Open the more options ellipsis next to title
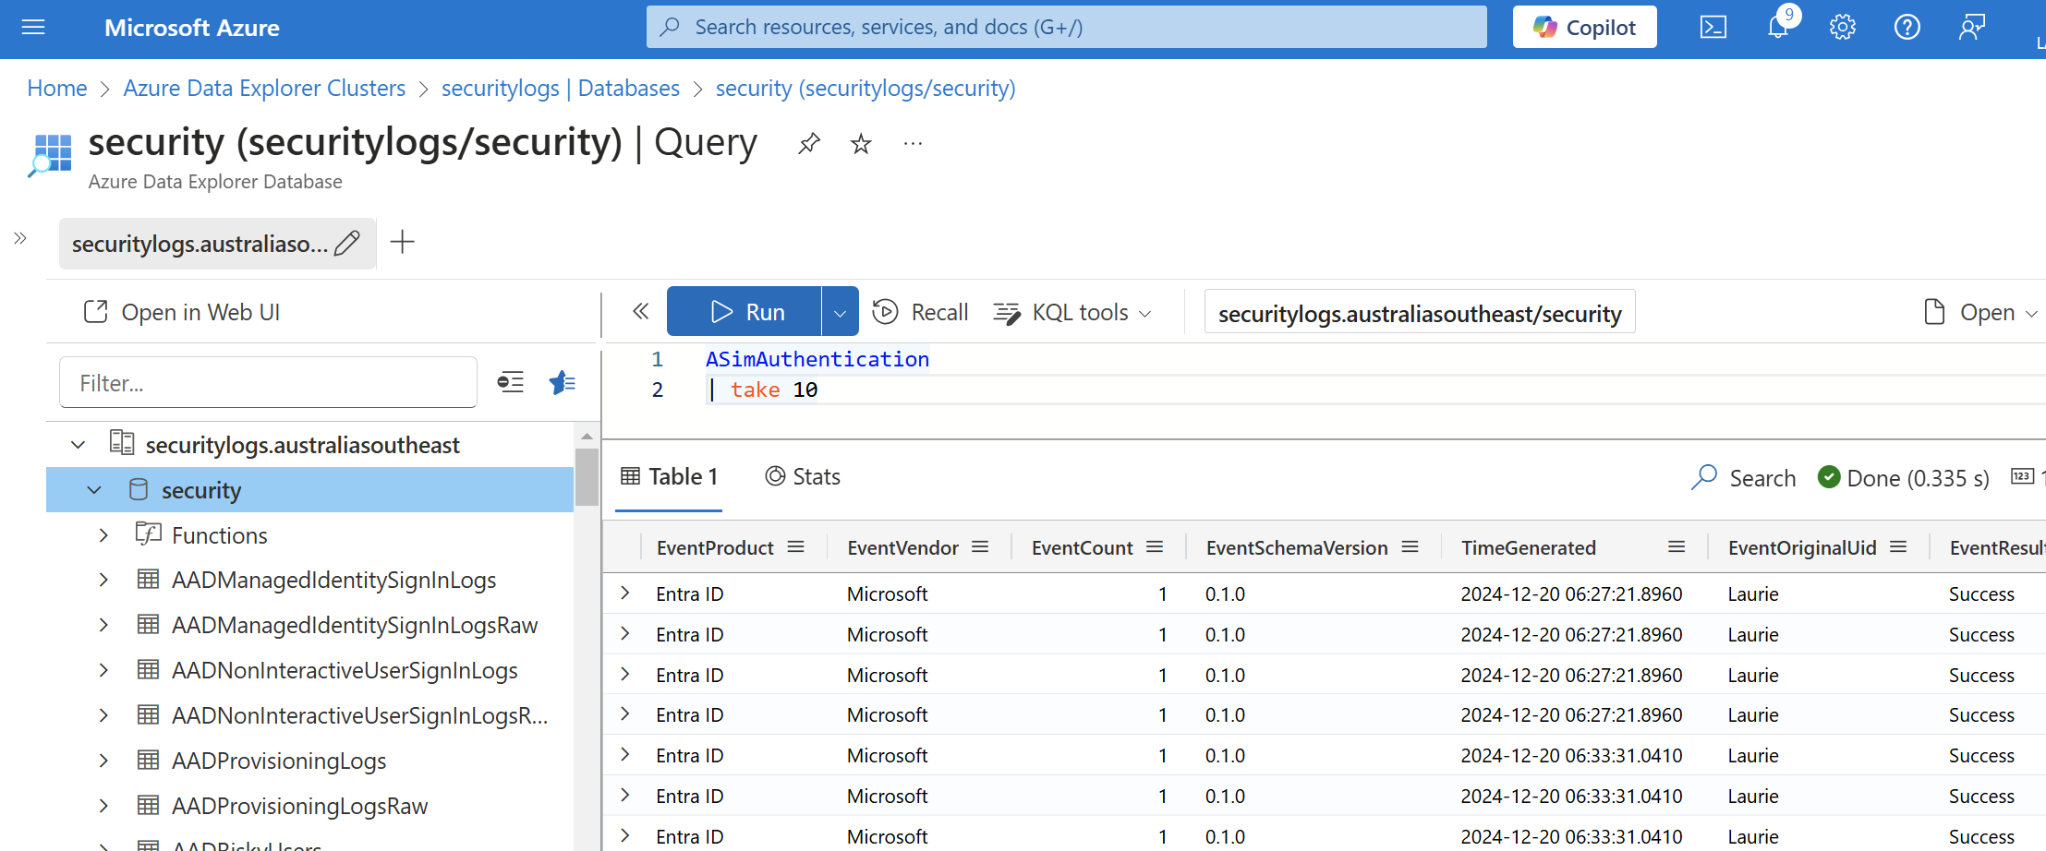 [913, 143]
